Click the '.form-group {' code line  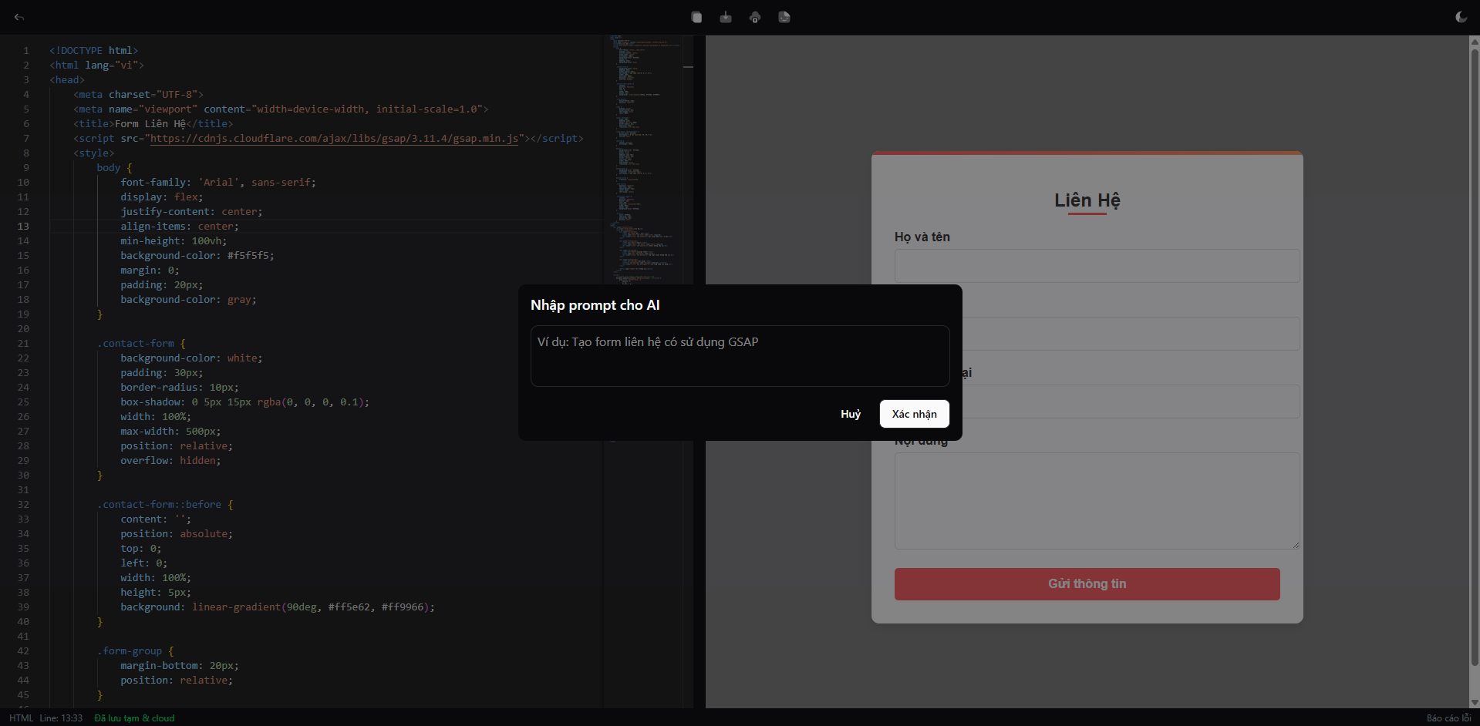pos(136,651)
